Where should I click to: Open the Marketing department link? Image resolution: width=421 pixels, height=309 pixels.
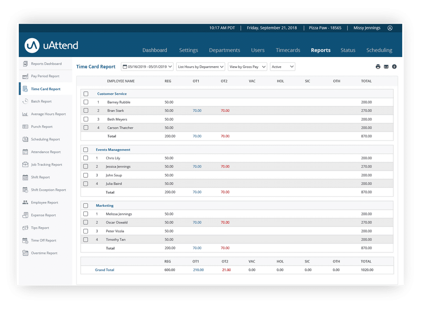(x=105, y=205)
